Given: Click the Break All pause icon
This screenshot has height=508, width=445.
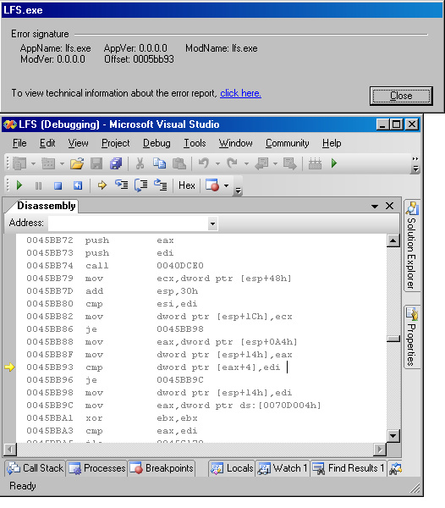Looking at the screenshot, I should pos(38,185).
